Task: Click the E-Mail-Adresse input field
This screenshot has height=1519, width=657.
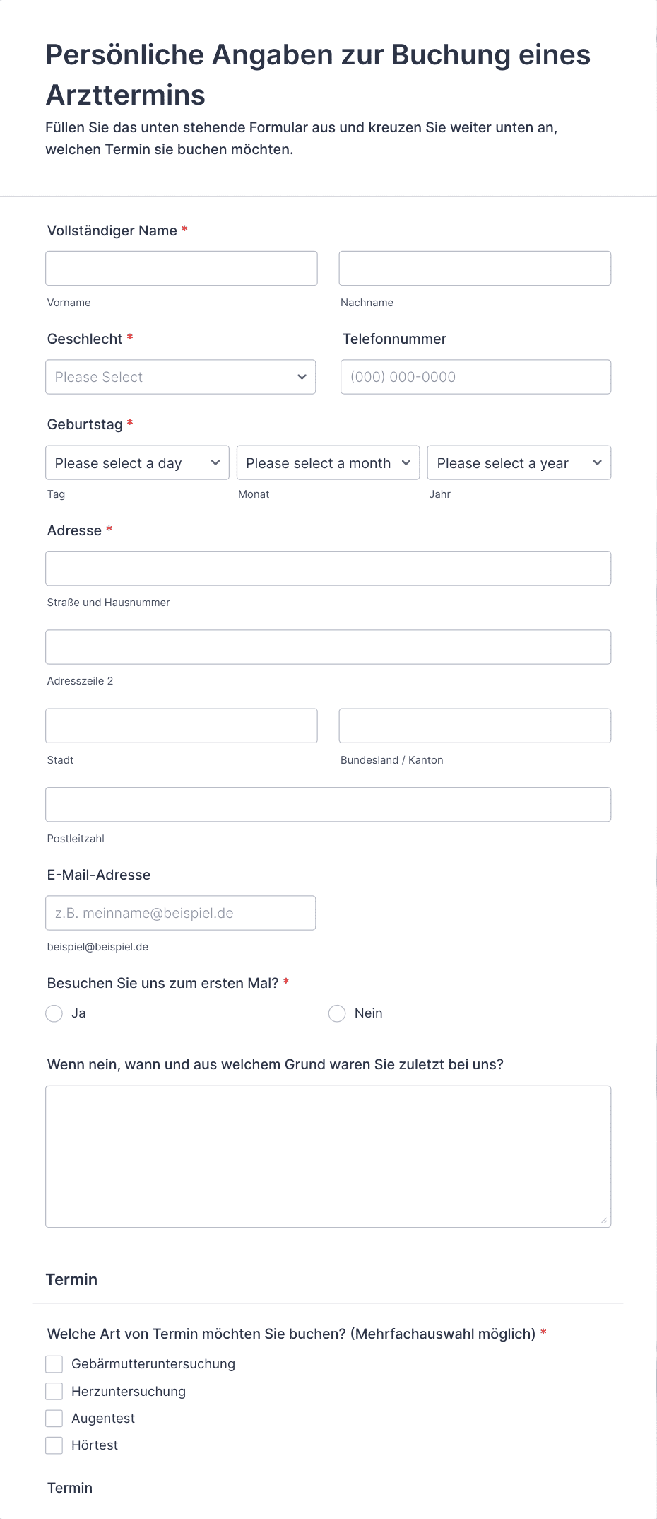Action: (x=181, y=913)
